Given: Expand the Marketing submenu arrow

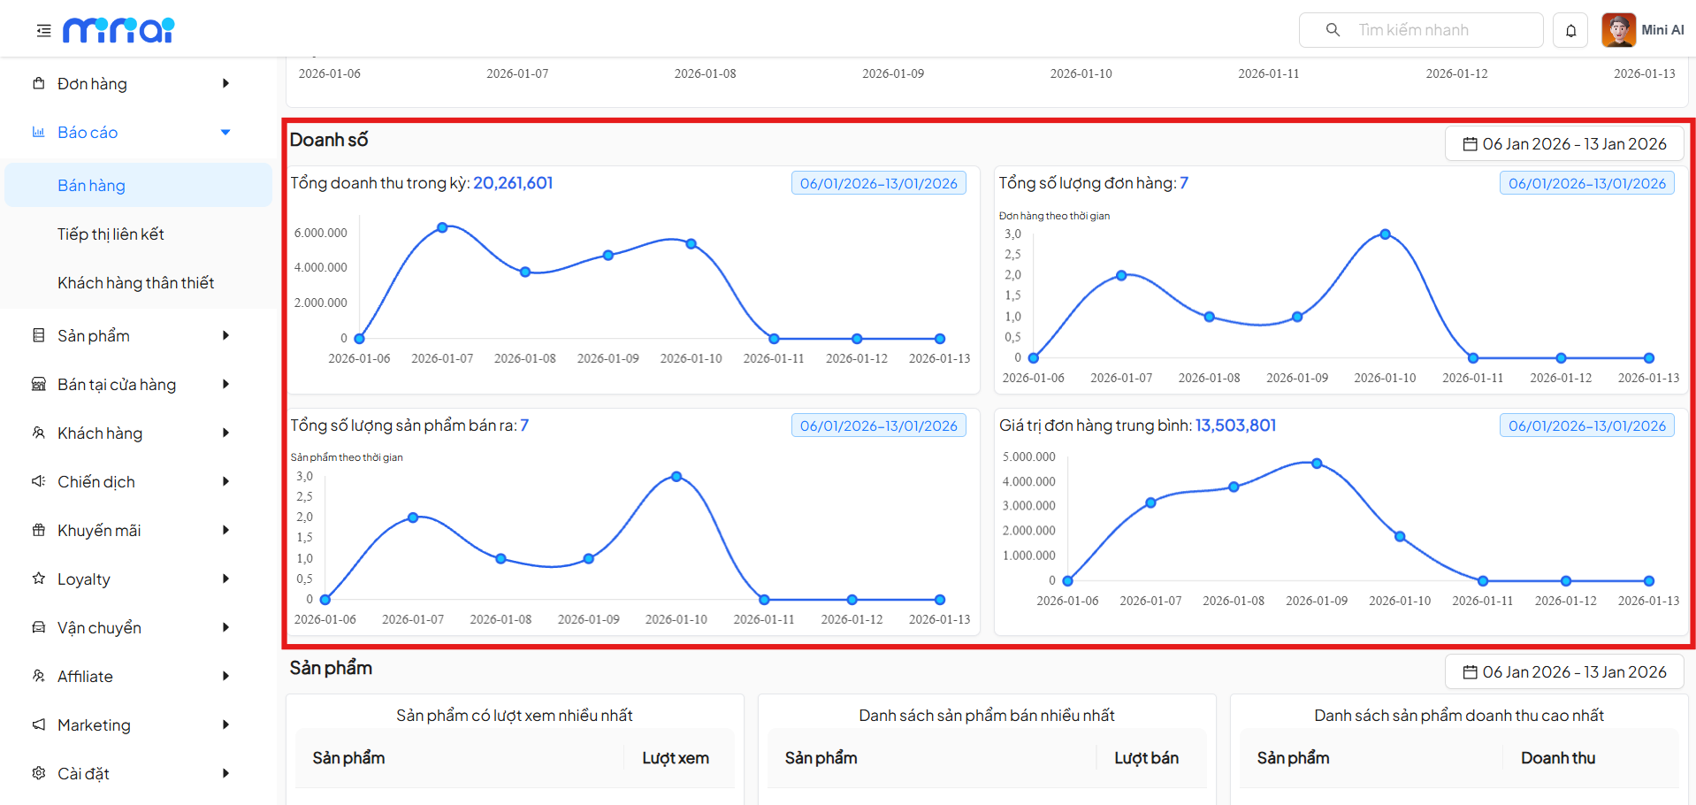Looking at the screenshot, I should pyautogui.click(x=225, y=725).
